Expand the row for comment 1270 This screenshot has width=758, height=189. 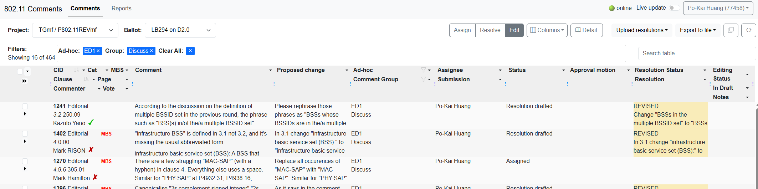tap(25, 169)
